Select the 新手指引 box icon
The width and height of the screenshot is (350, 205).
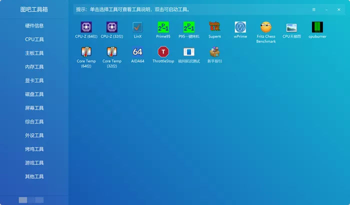[x=214, y=52]
